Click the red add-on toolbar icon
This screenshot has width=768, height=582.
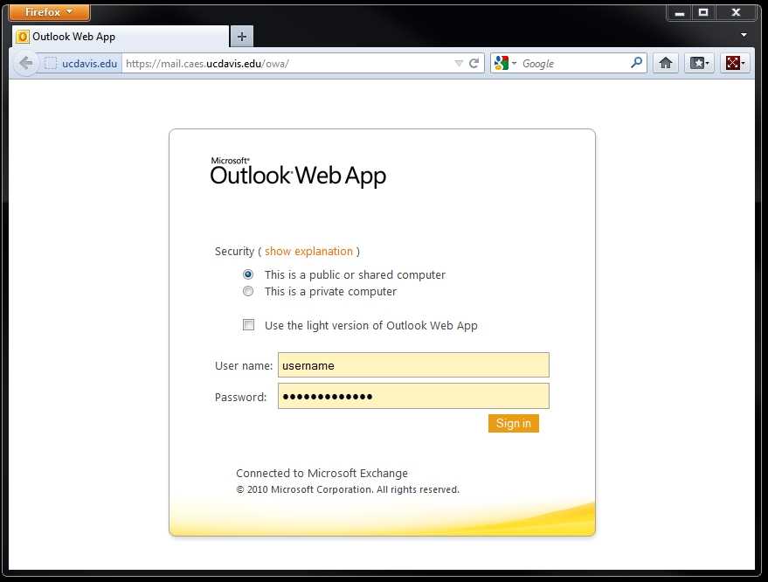(x=735, y=63)
